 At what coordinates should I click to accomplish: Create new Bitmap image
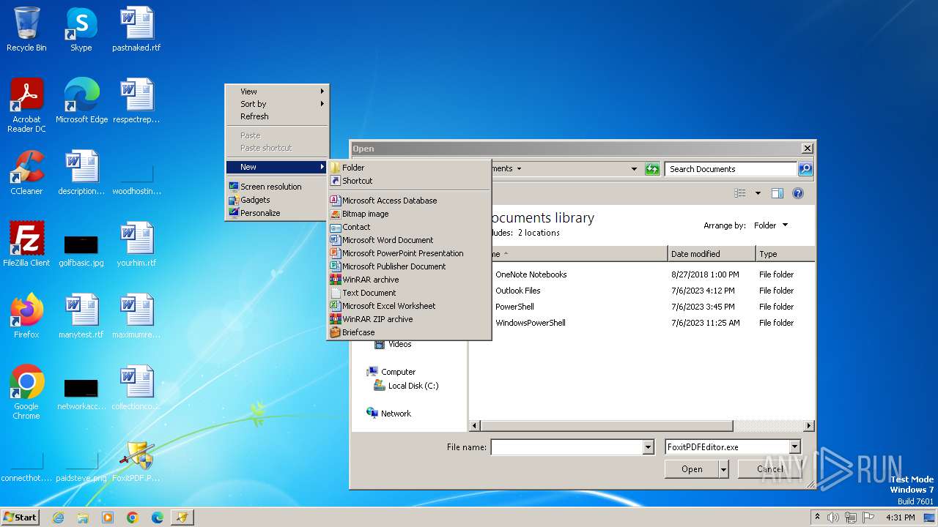(x=409, y=214)
